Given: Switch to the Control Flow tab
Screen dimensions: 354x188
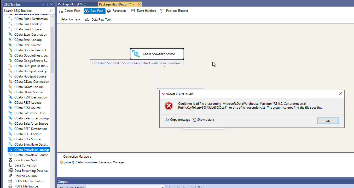Looking at the screenshot, I should click(x=69, y=11).
